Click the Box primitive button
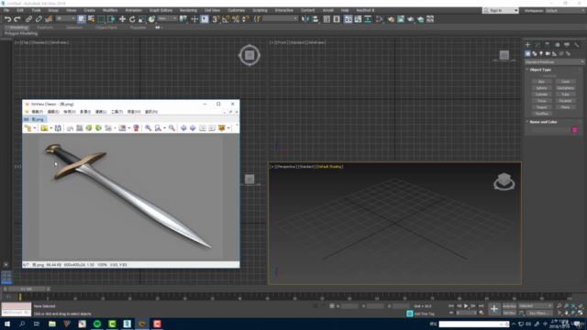Screen dimensions: 587x330 pyautogui.click(x=541, y=82)
